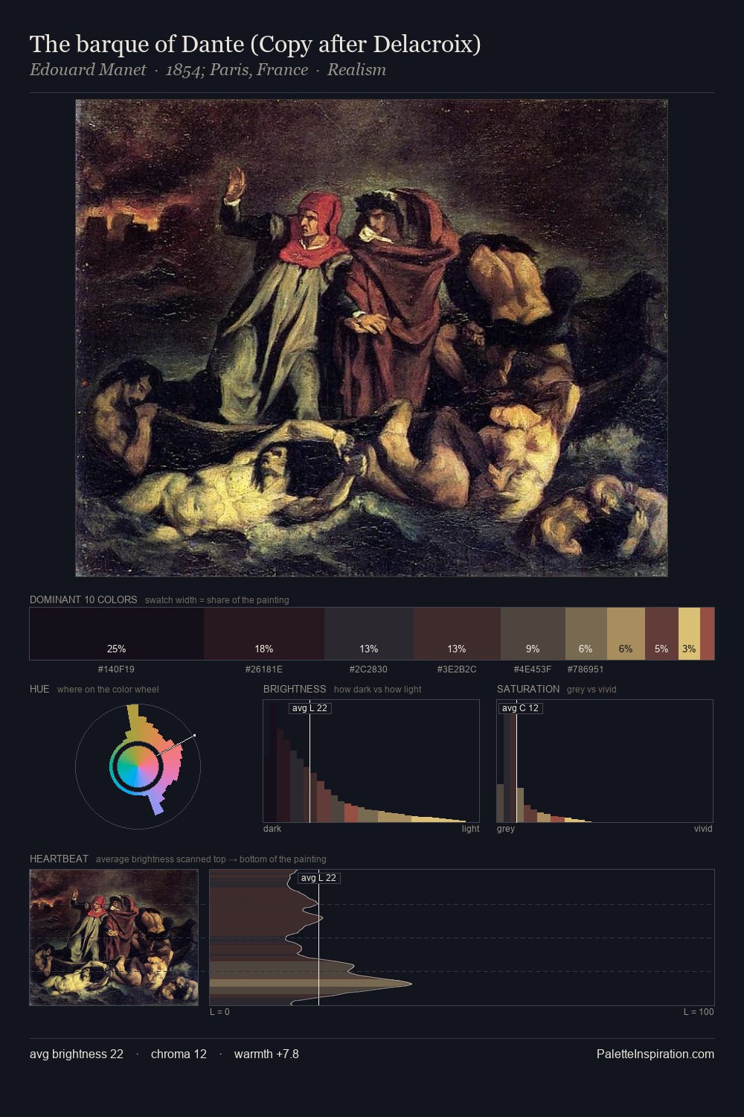Click the hex code #786951
Image resolution: width=744 pixels, height=1117 pixels.
pyautogui.click(x=586, y=669)
